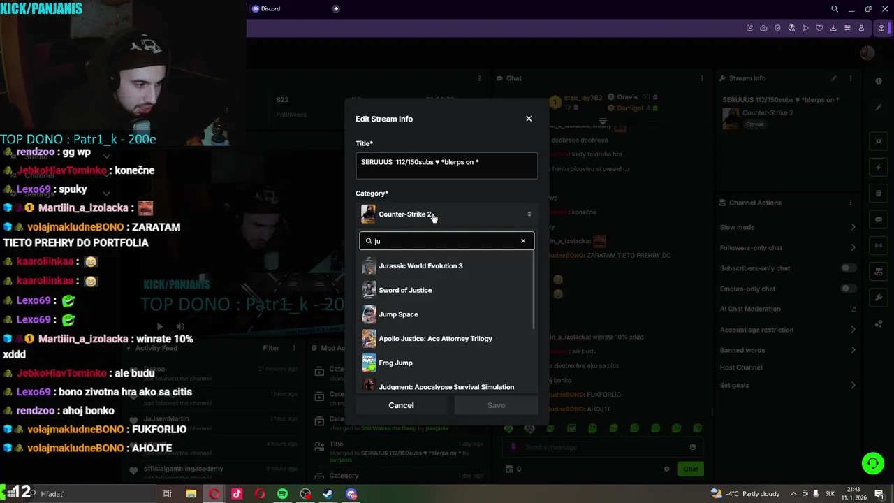894x503 pixels.
Task: Toggle Subscribers-only chat switch
Action: (x=849, y=268)
